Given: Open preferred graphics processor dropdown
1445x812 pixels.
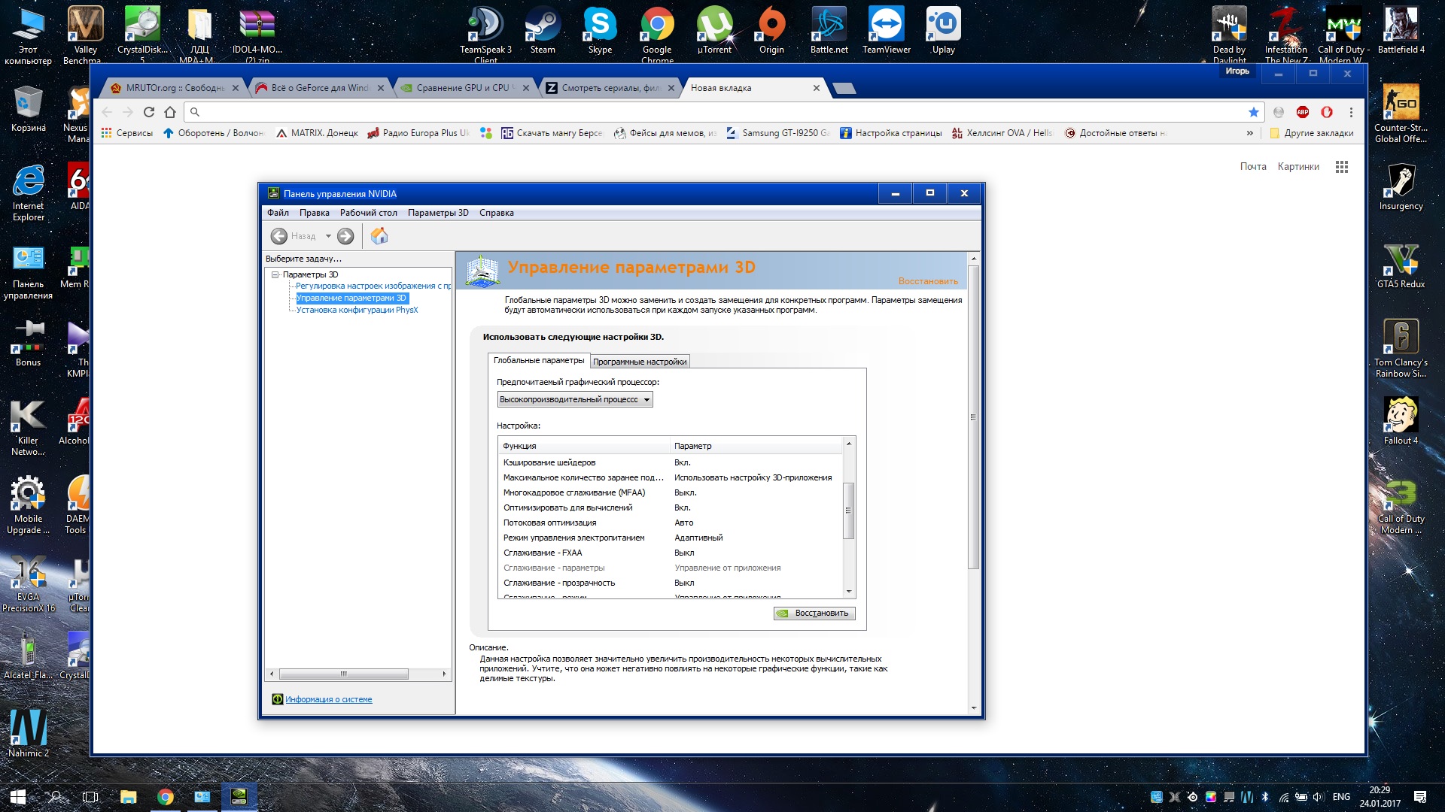Looking at the screenshot, I should tap(574, 400).
